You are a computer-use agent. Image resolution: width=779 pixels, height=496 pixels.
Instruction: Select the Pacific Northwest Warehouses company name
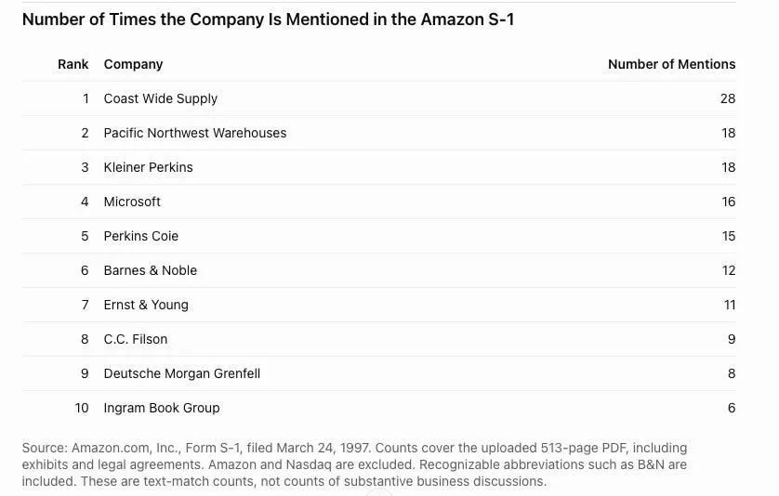click(195, 133)
